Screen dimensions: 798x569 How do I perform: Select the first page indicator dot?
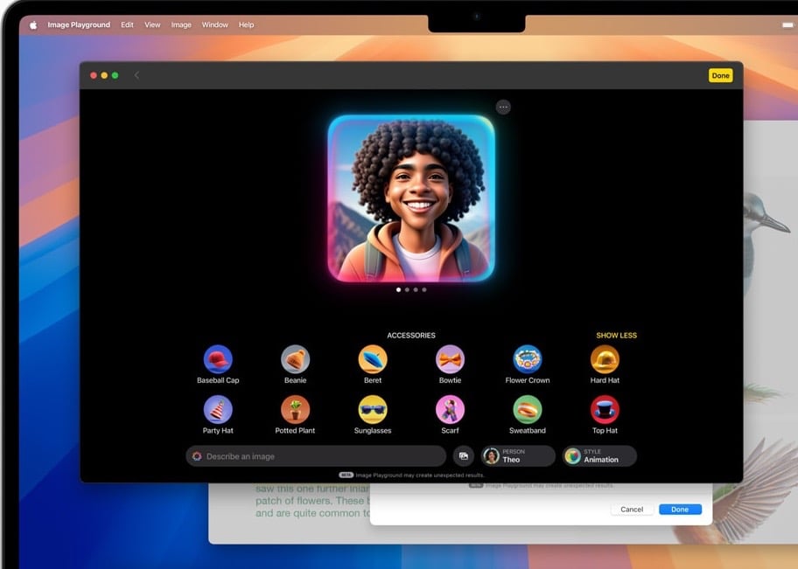coord(398,290)
